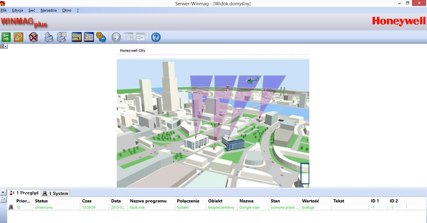
Task: Click the WINMAG plus logo
Action: pyautogui.click(x=24, y=22)
